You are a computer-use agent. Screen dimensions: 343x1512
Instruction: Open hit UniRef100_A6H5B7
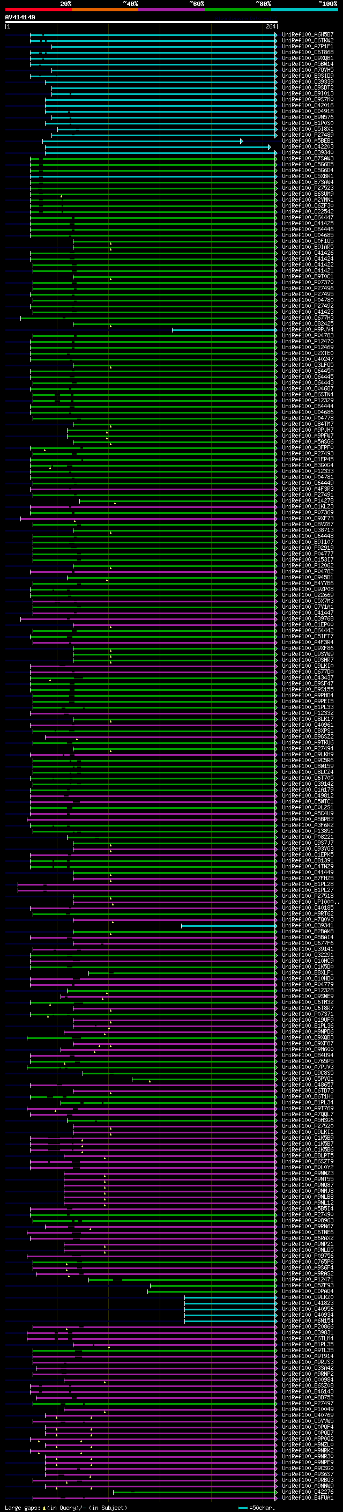308,35
